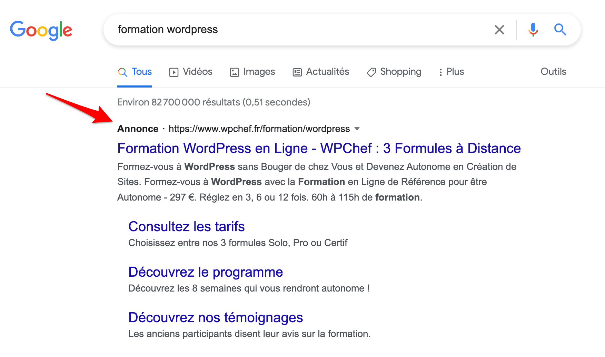Click the 'Choisissez entre nos 3 formules' description
The height and width of the screenshot is (357, 605).
tap(238, 243)
